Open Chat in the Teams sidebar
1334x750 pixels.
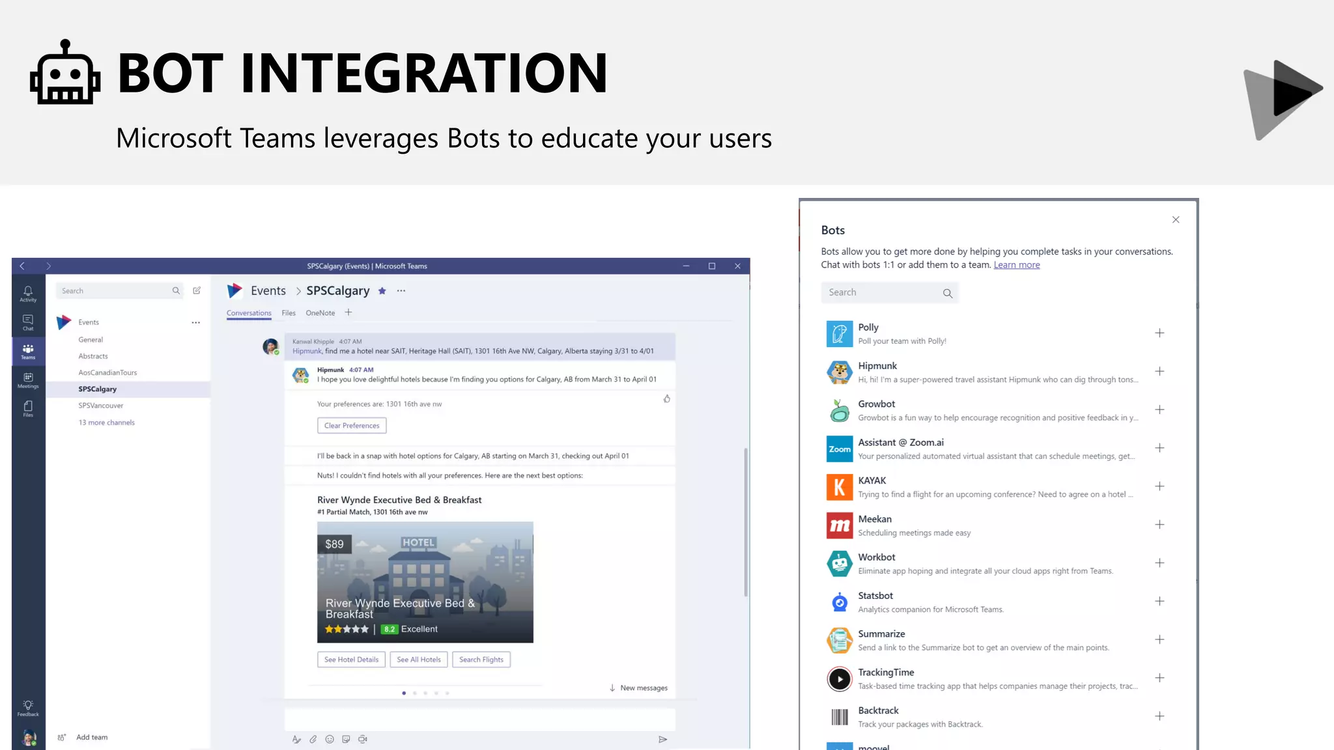[x=28, y=322]
